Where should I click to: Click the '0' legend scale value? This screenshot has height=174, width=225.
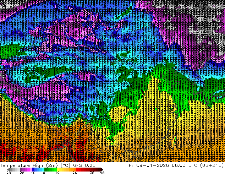coord(44,173)
